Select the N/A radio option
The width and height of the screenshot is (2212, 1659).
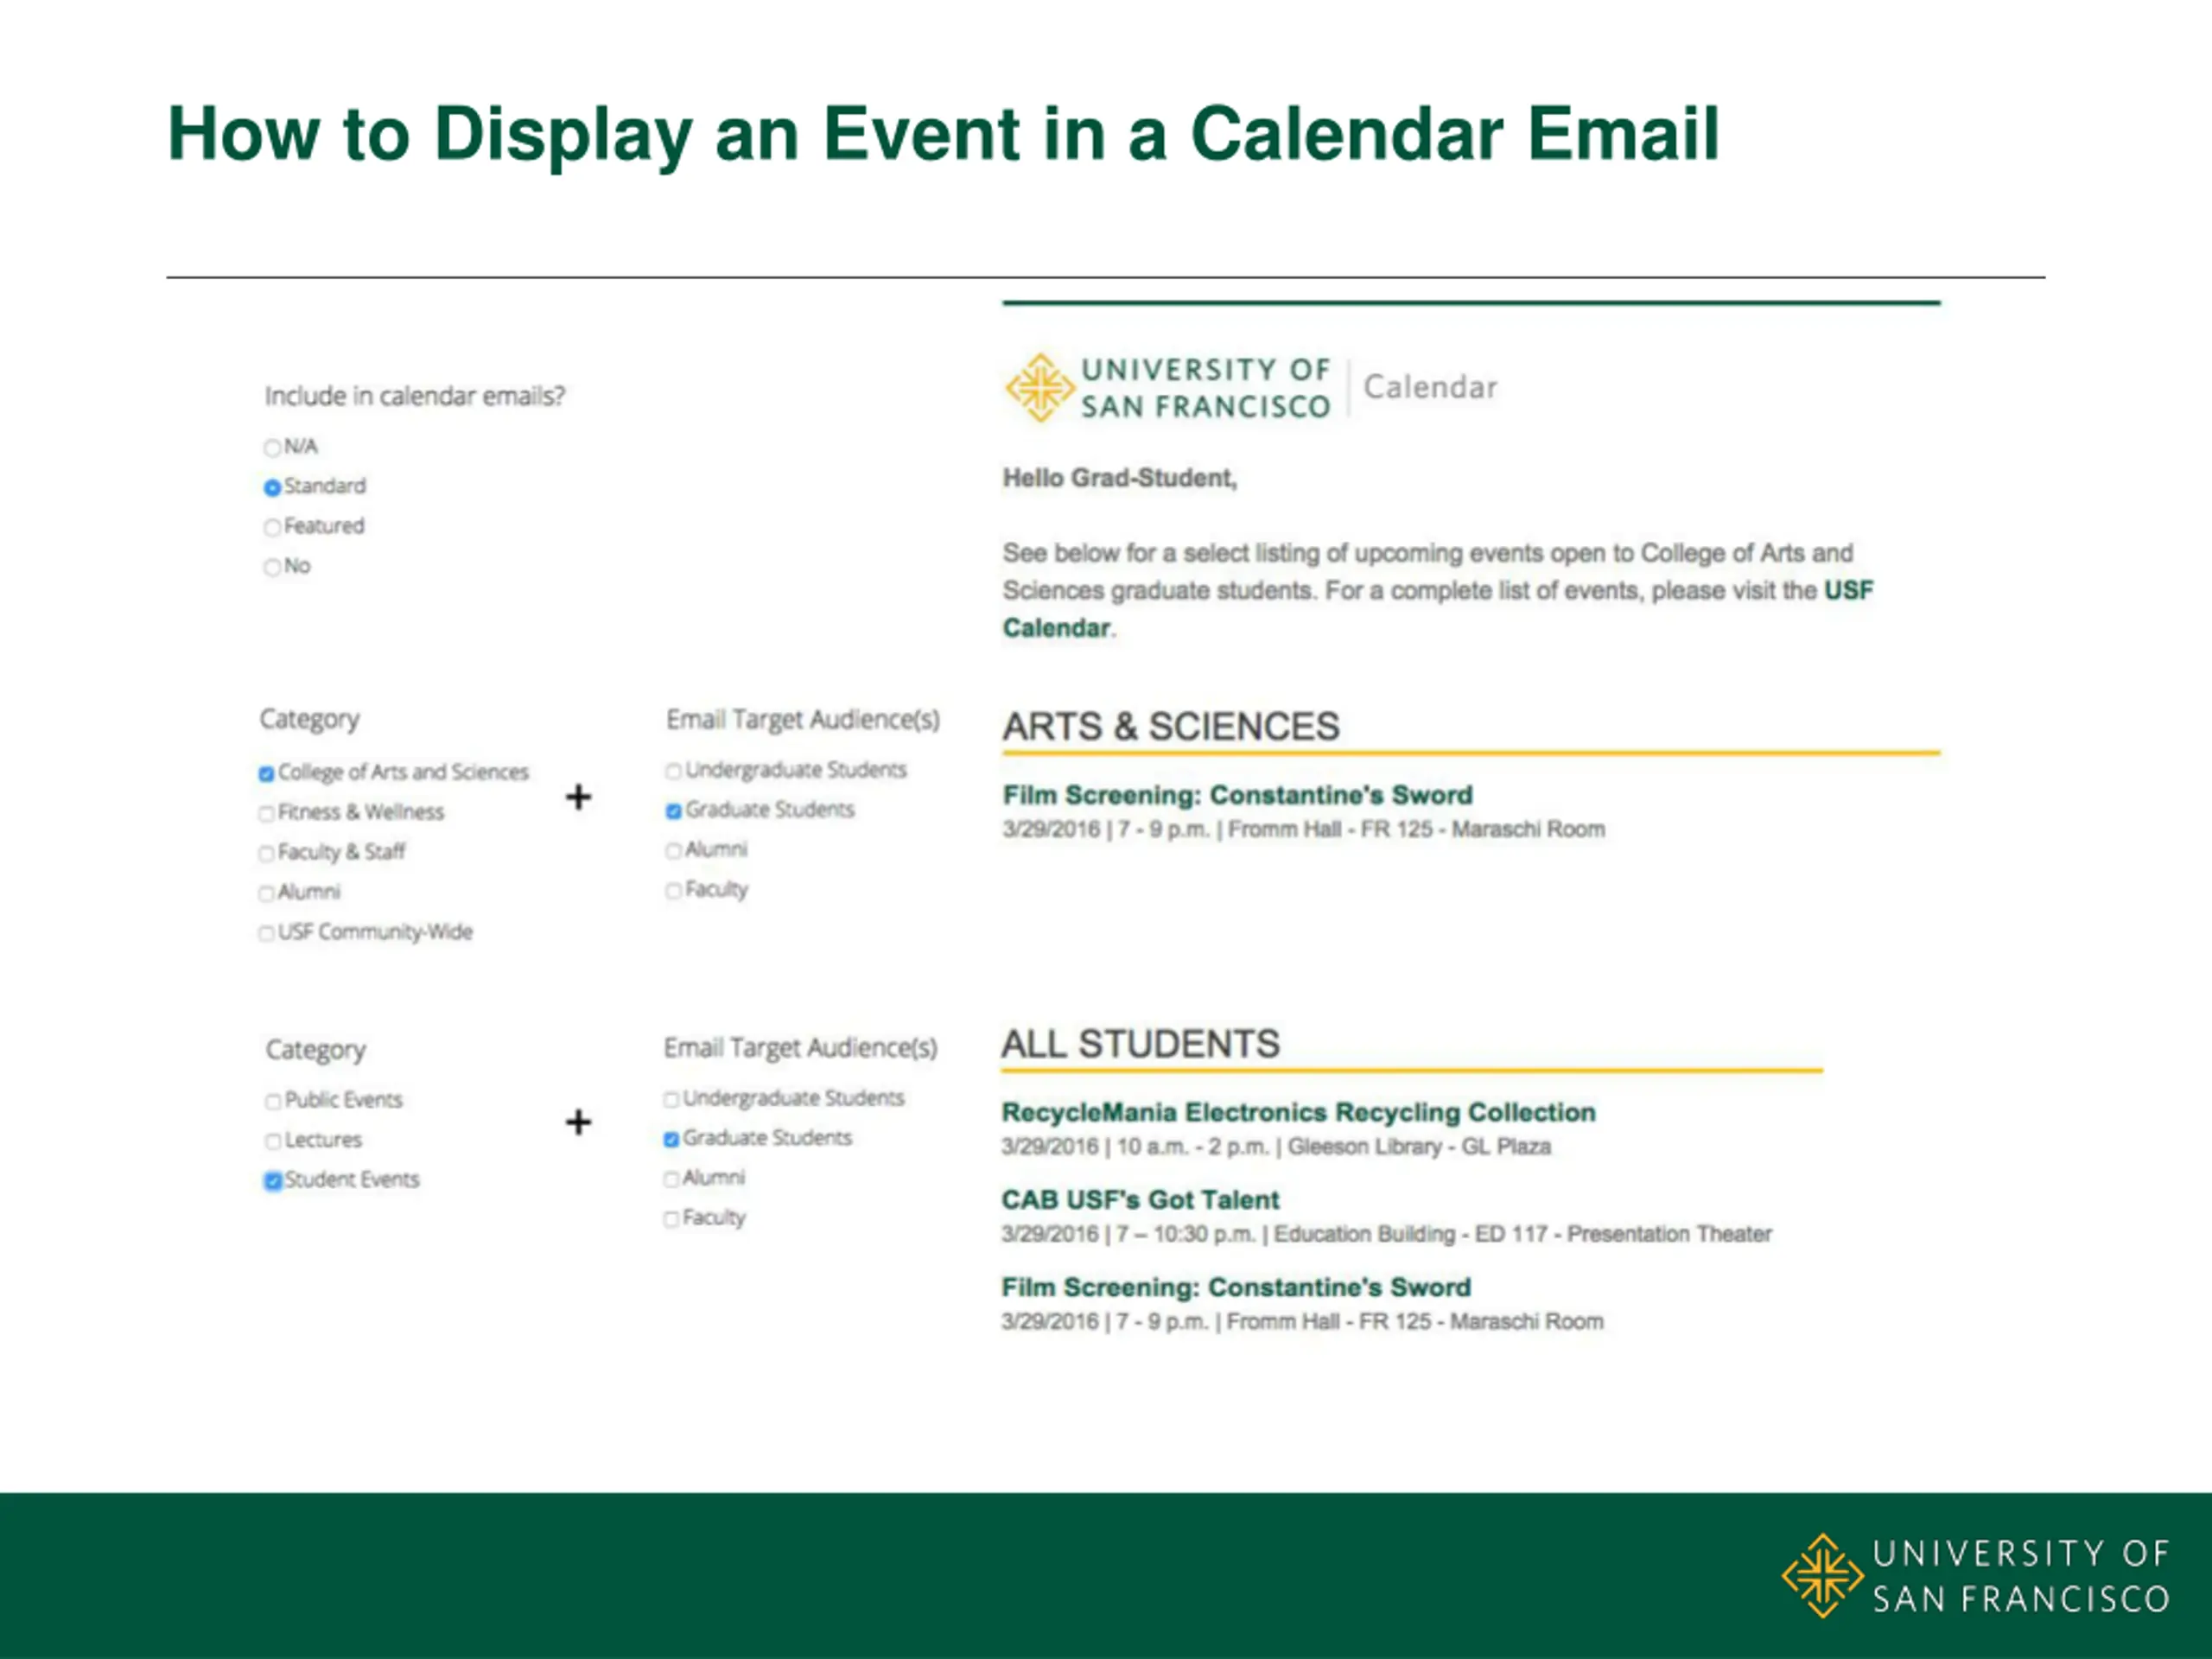[272, 447]
